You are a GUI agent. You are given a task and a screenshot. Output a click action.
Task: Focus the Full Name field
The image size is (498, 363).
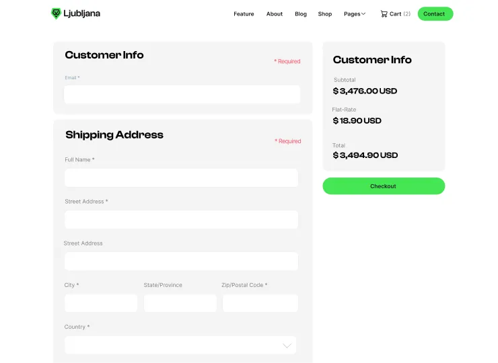point(181,177)
